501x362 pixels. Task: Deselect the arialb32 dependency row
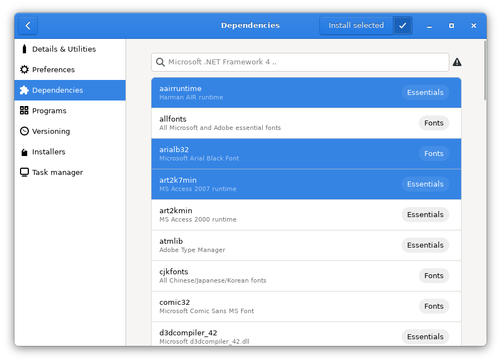click(306, 154)
